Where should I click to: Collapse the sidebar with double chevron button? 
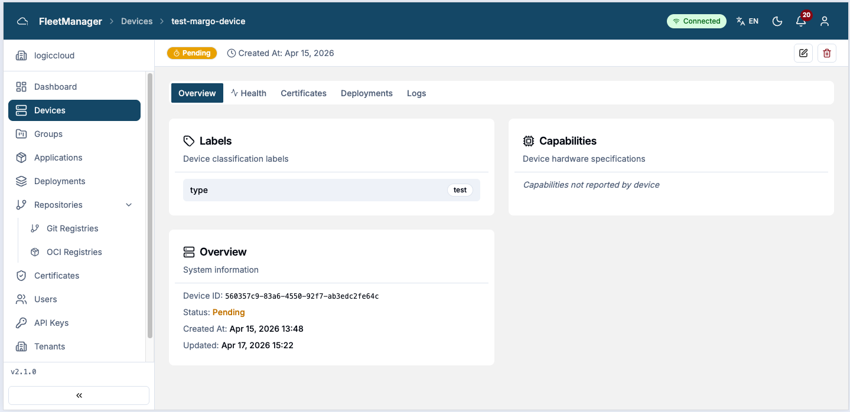point(79,395)
